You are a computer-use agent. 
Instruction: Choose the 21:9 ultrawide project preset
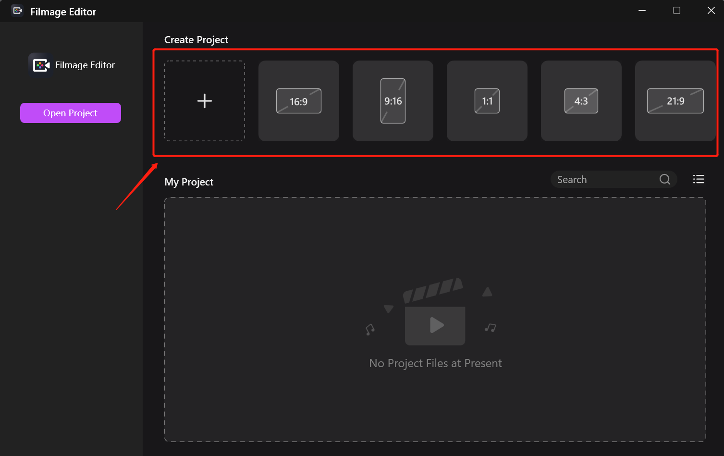click(x=675, y=101)
